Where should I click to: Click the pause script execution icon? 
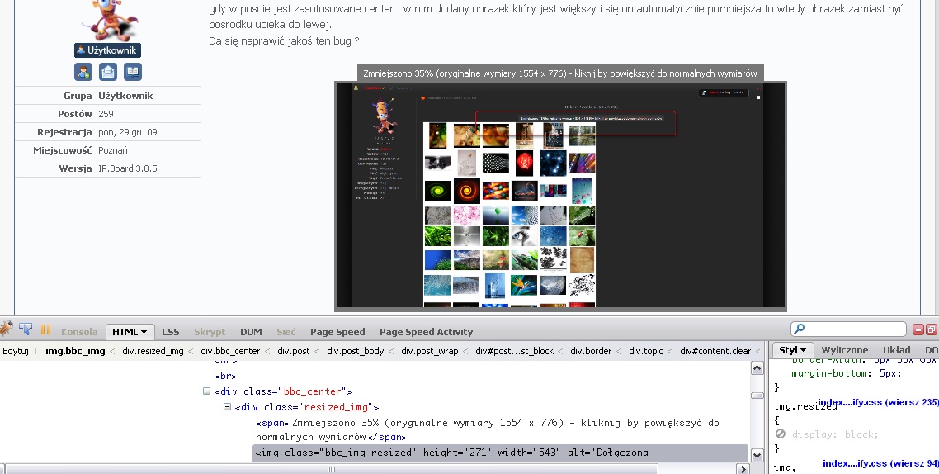click(x=45, y=329)
